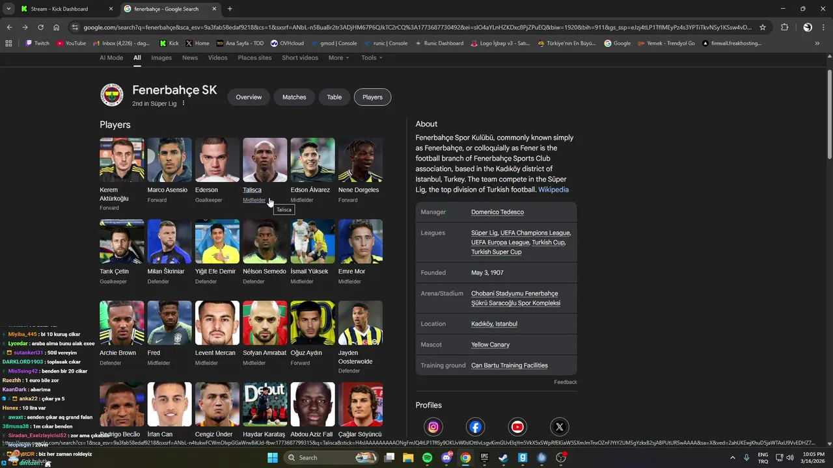The image size is (833, 468).
Task: Open the X profile icon
Action: pos(560,427)
